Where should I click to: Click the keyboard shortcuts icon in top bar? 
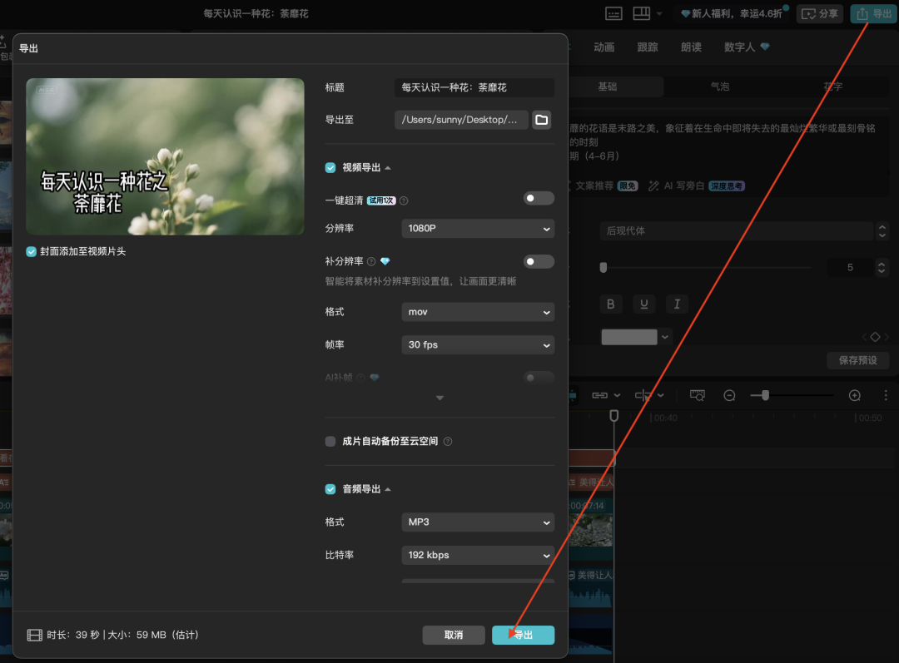[613, 13]
